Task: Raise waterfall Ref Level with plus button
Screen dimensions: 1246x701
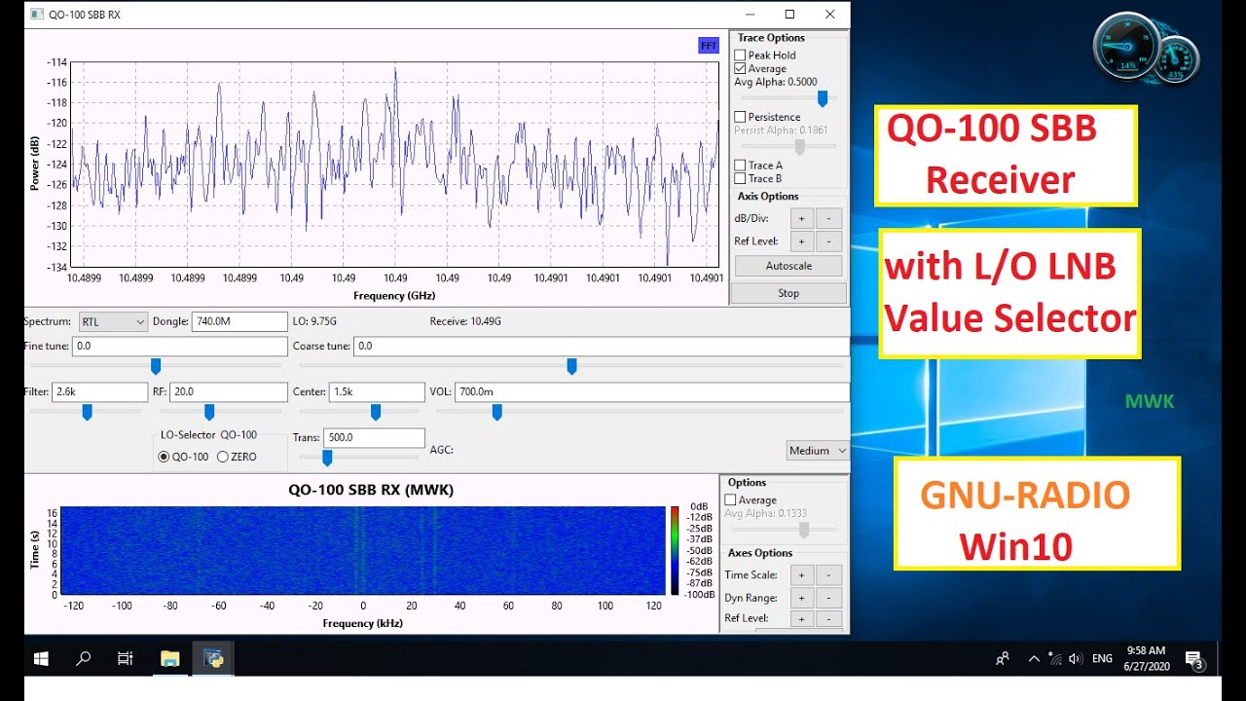Action: 801,618
